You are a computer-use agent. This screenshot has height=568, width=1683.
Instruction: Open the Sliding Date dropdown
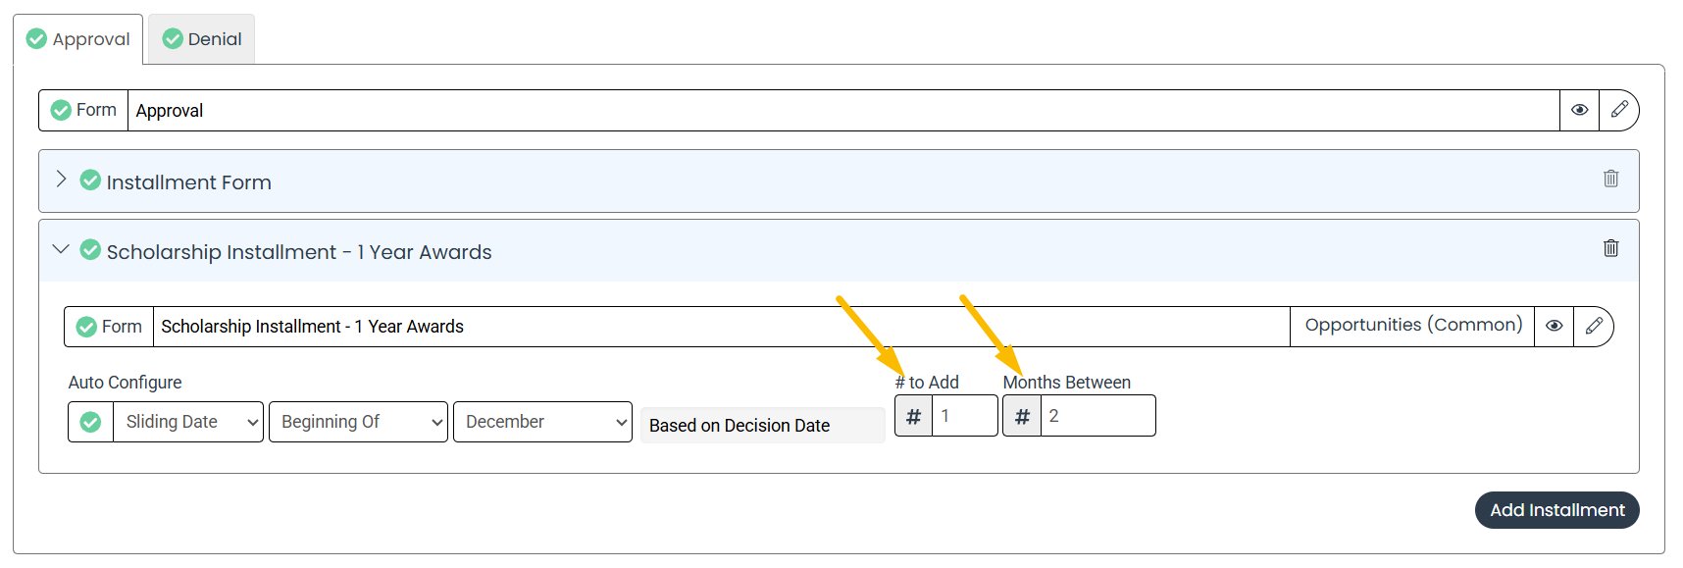(x=188, y=422)
